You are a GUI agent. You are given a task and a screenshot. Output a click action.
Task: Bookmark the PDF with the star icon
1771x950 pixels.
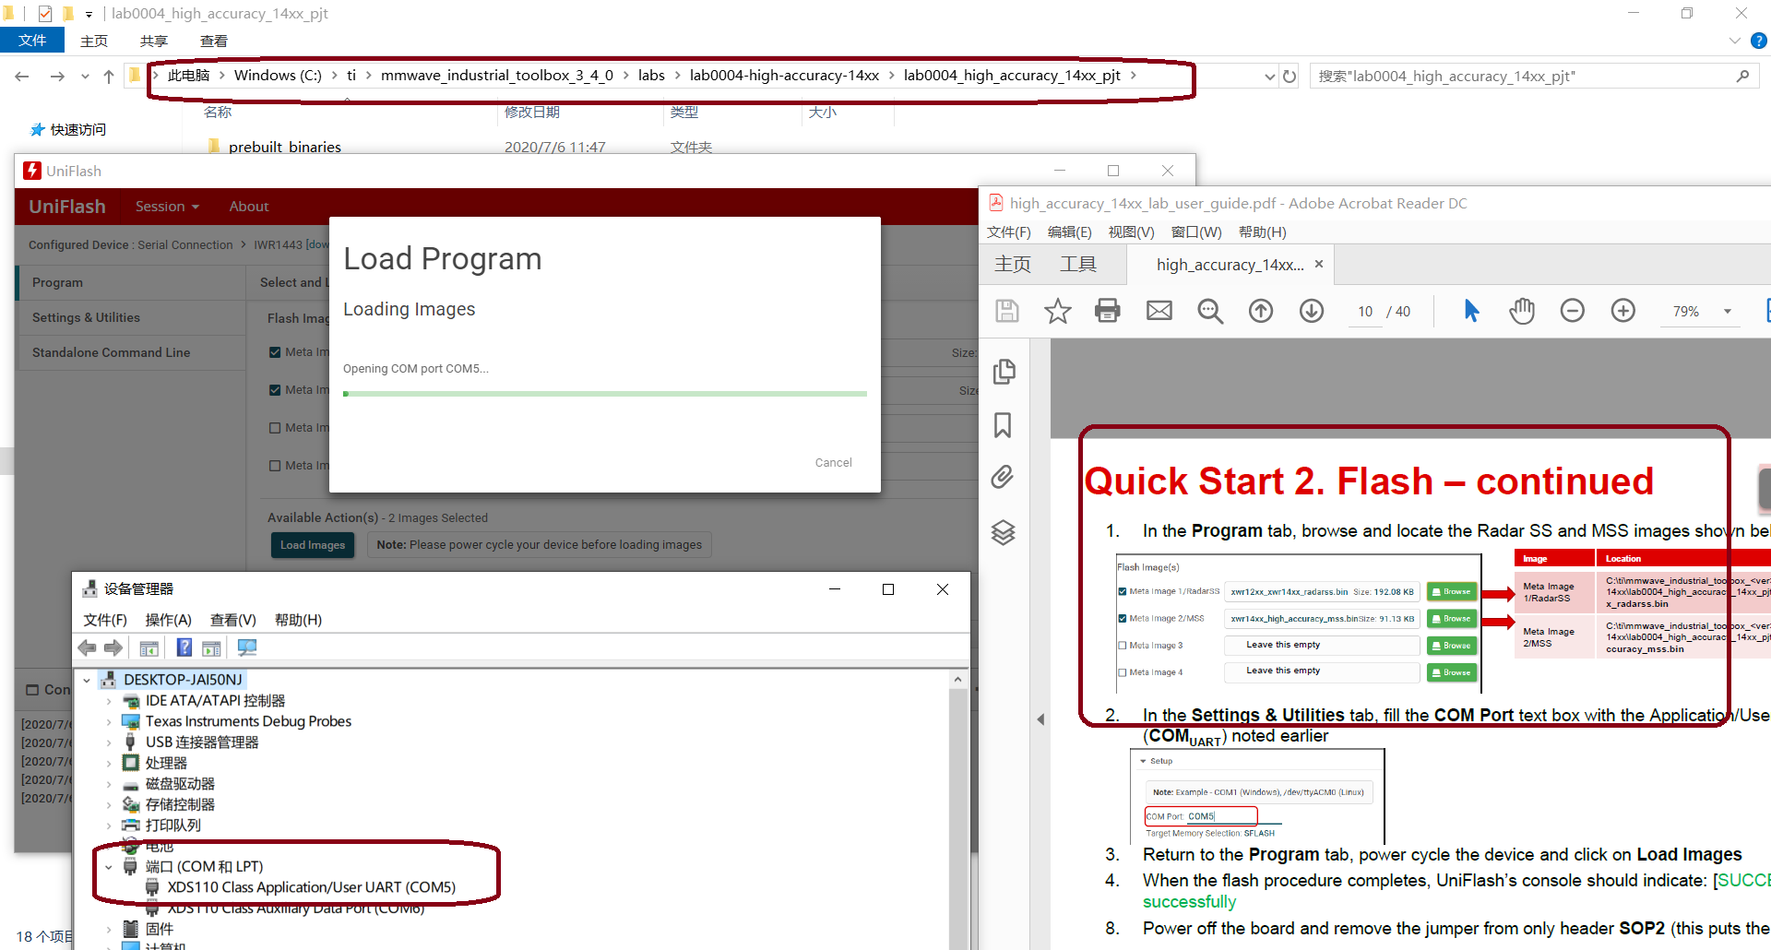(x=1057, y=311)
